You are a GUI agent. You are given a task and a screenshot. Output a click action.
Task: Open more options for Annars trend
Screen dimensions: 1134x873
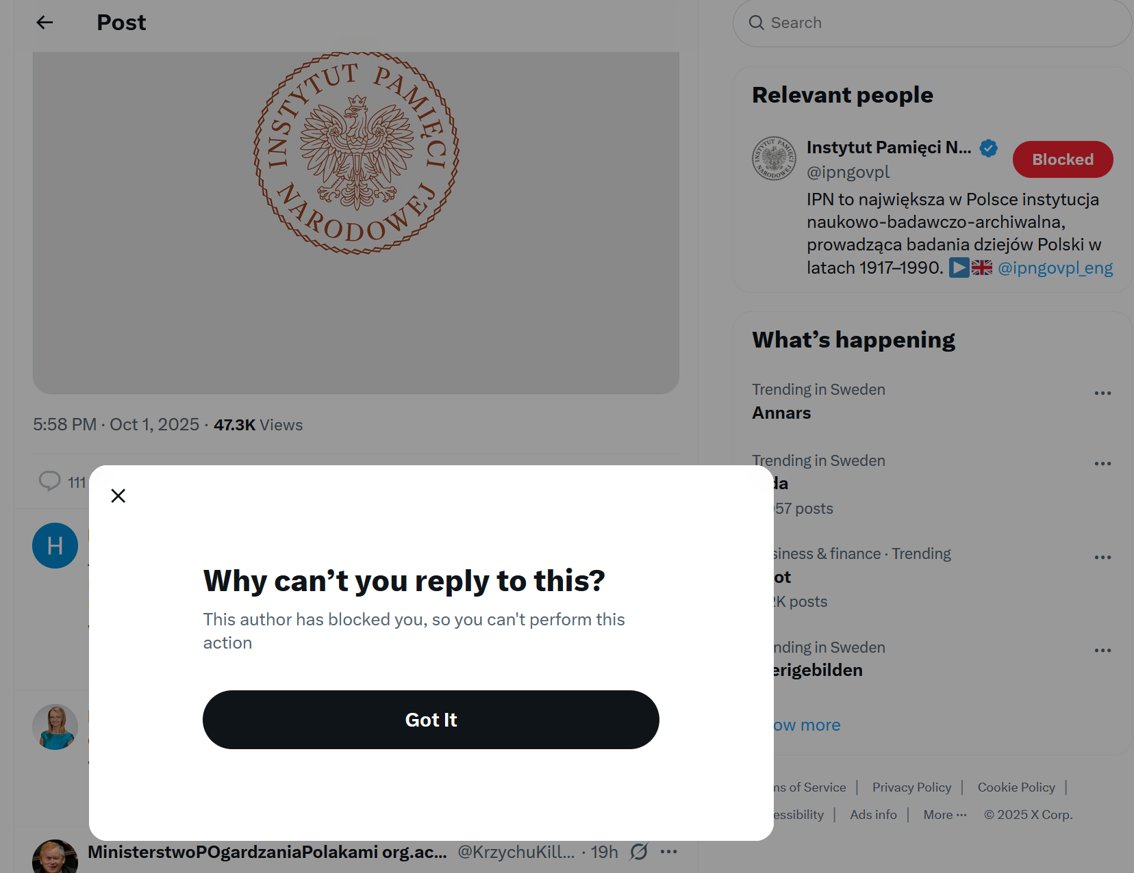tap(1102, 393)
